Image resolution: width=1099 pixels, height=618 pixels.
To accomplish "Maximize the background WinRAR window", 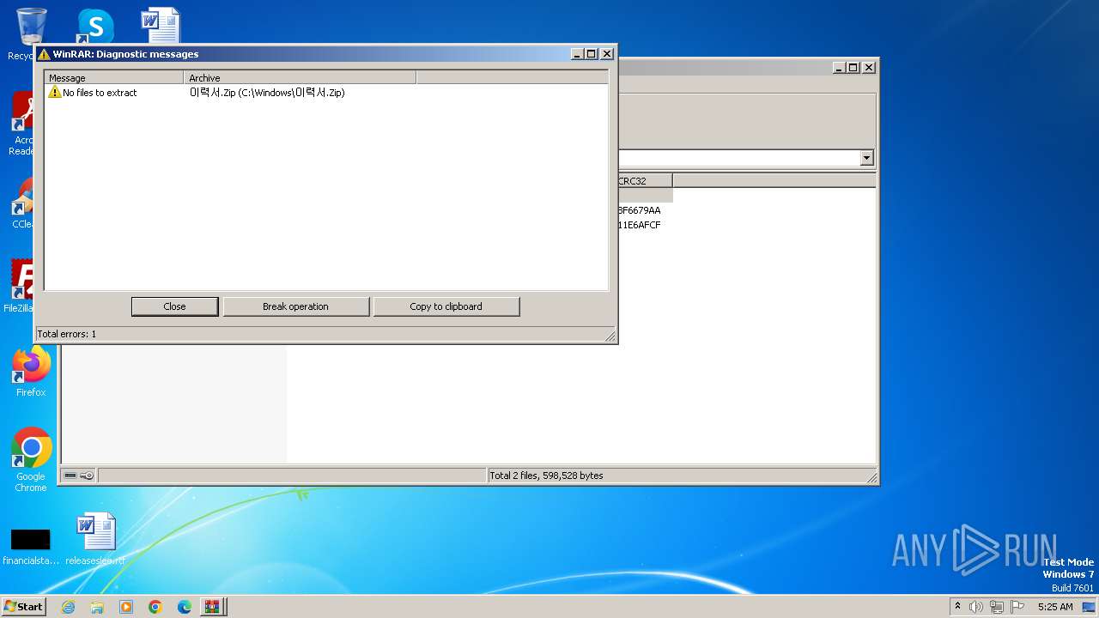I will click(x=853, y=68).
